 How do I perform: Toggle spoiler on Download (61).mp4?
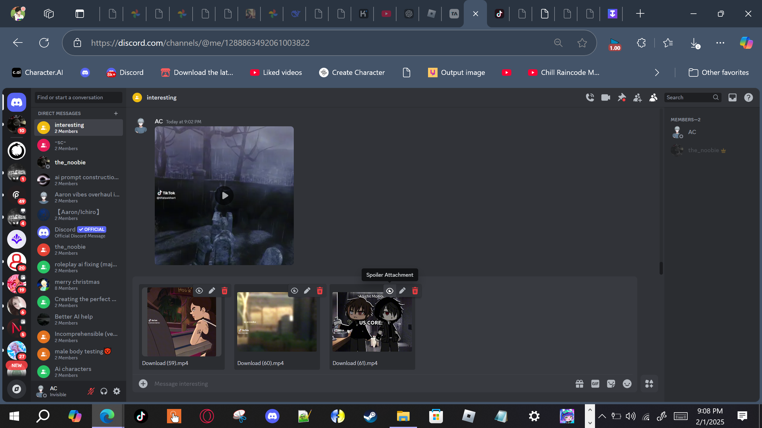[390, 291]
